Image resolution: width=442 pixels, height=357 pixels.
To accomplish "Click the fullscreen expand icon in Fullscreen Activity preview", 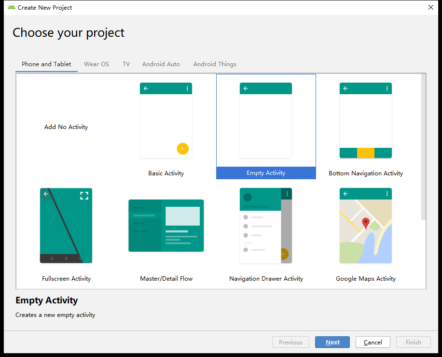I will (84, 196).
